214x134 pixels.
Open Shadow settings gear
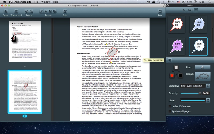click(x=208, y=86)
